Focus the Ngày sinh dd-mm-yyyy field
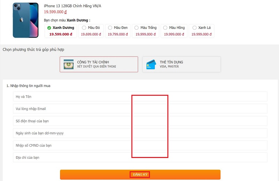 pos(140,133)
